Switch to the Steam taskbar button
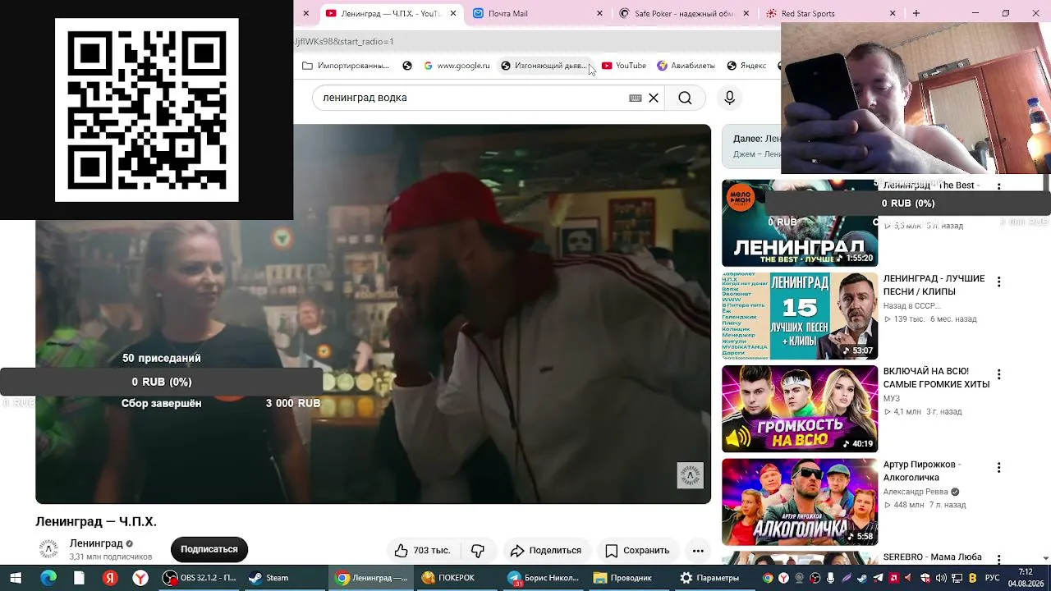This screenshot has width=1051, height=591. [x=286, y=578]
